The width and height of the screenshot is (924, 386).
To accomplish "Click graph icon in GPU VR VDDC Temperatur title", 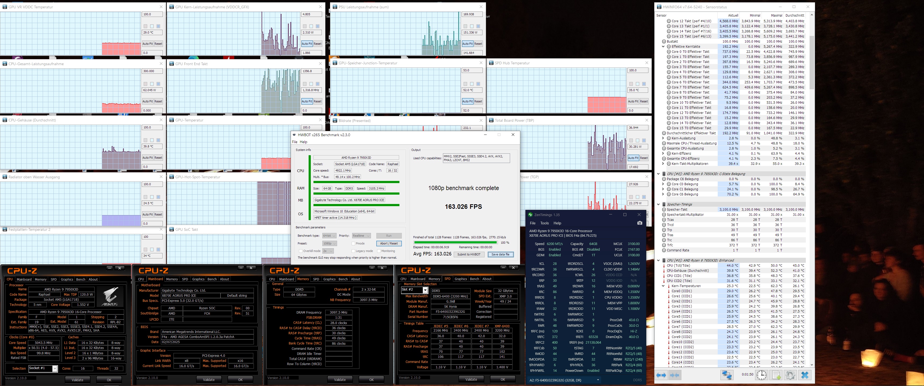I will click(5, 7).
